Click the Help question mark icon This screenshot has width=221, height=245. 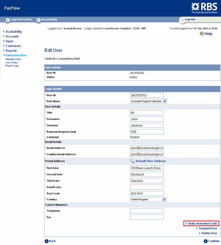[202, 34]
